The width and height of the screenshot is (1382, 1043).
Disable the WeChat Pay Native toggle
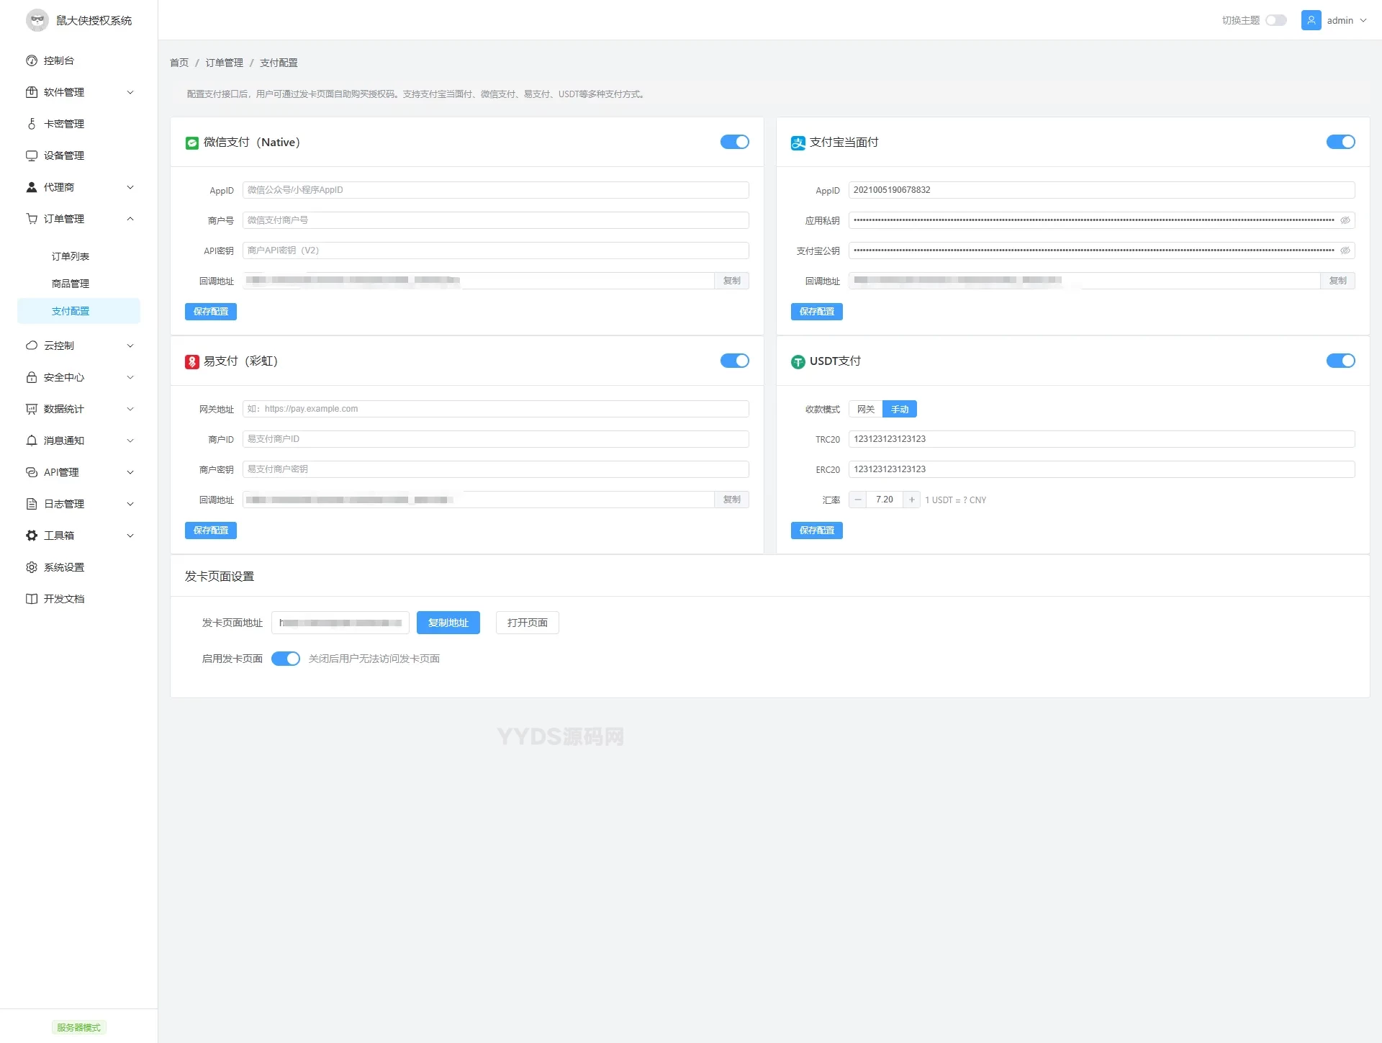point(734,142)
